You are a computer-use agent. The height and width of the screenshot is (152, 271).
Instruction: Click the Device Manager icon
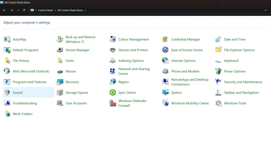[x=60, y=50]
